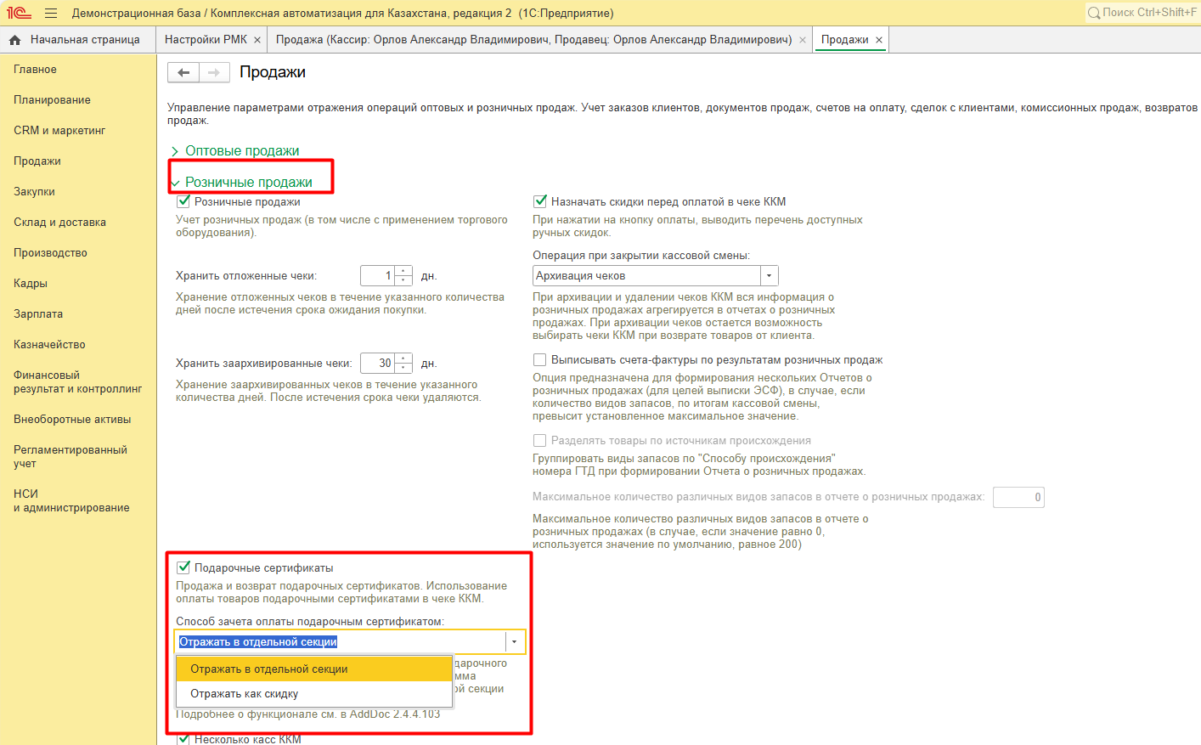Screen dimensions: 1201x745
Task: Uncheck the Розничные продажи checkbox
Action: point(183,202)
